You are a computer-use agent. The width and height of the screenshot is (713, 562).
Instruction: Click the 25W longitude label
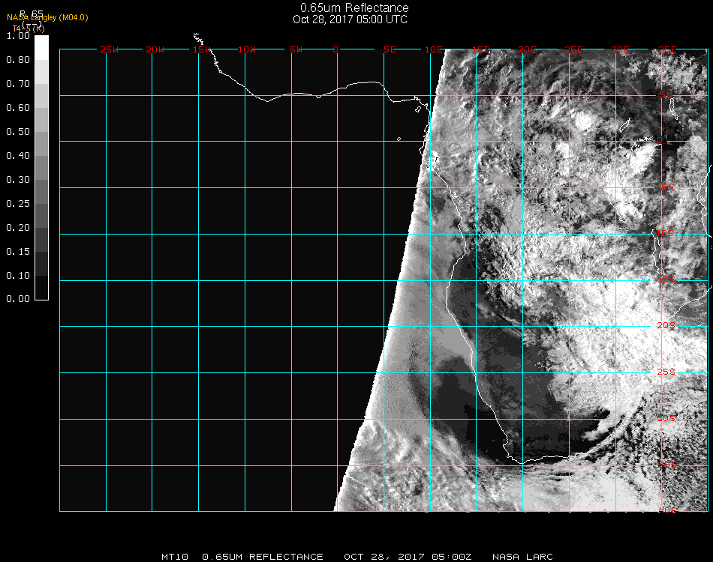tap(109, 49)
